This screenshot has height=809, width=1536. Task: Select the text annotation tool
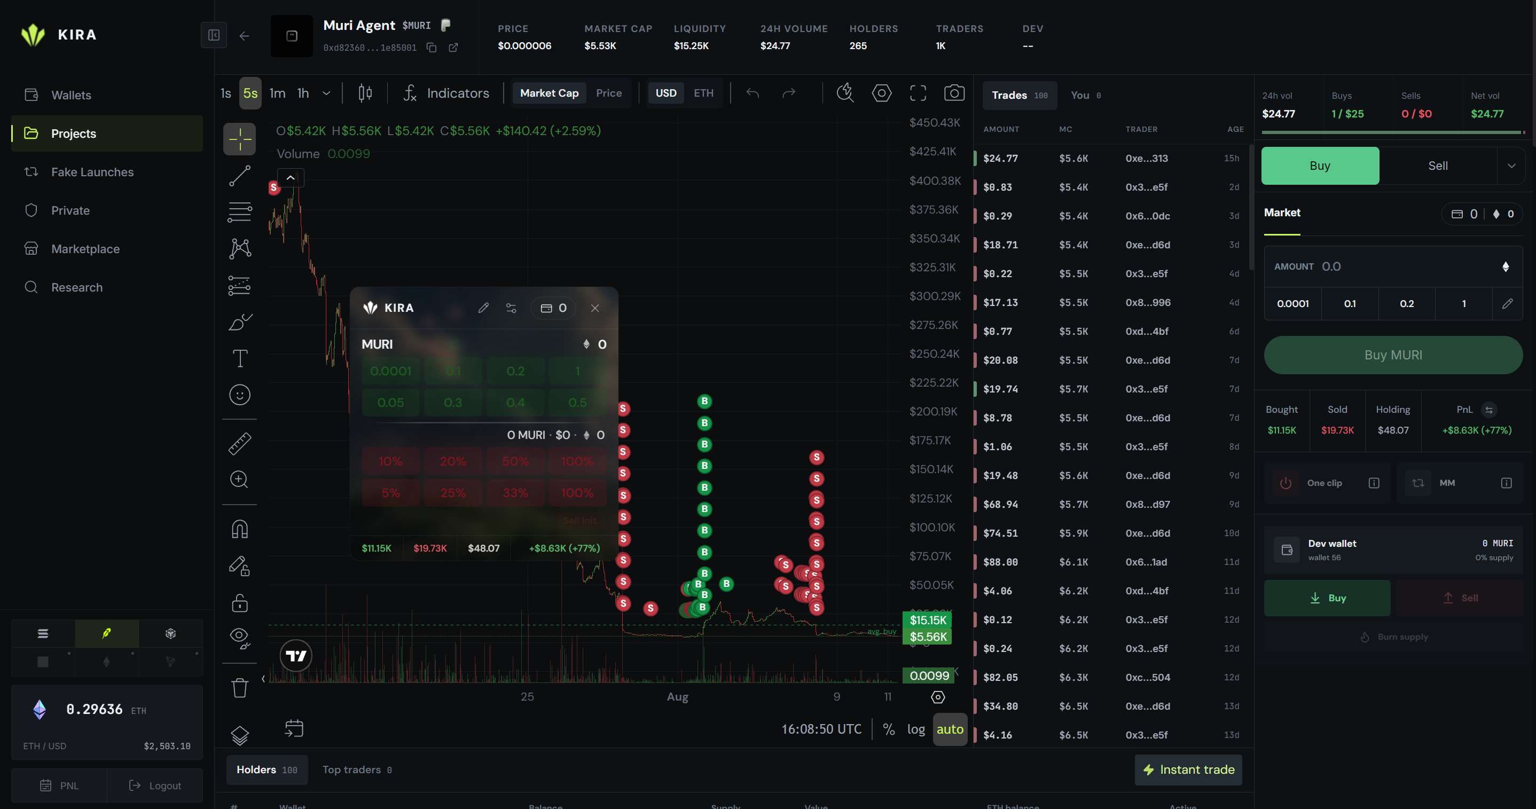pos(240,358)
